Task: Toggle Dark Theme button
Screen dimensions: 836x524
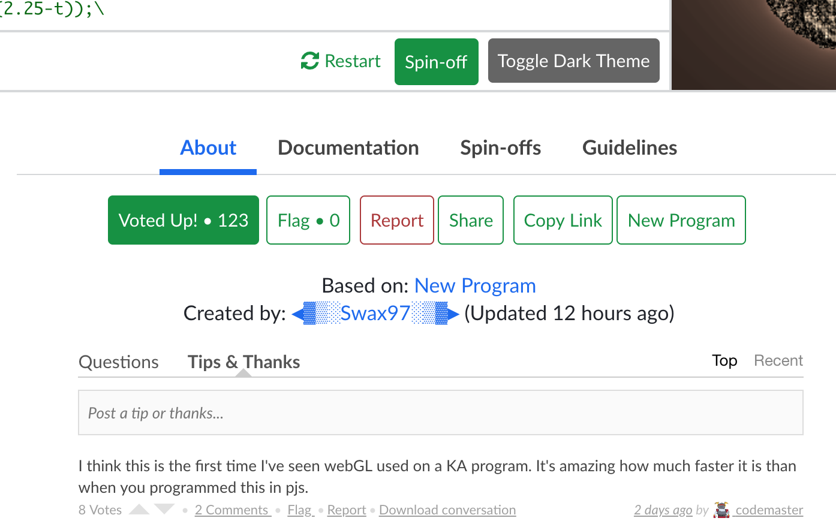Action: tap(574, 61)
